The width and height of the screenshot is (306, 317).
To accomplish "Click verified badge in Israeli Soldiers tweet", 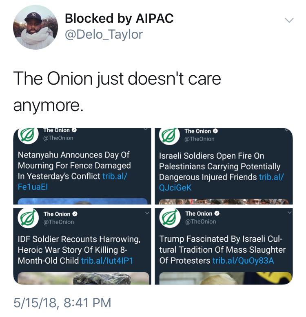I will pos(215,131).
